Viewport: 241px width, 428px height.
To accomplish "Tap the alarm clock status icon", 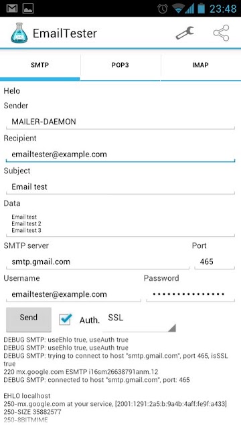I will [163, 9].
